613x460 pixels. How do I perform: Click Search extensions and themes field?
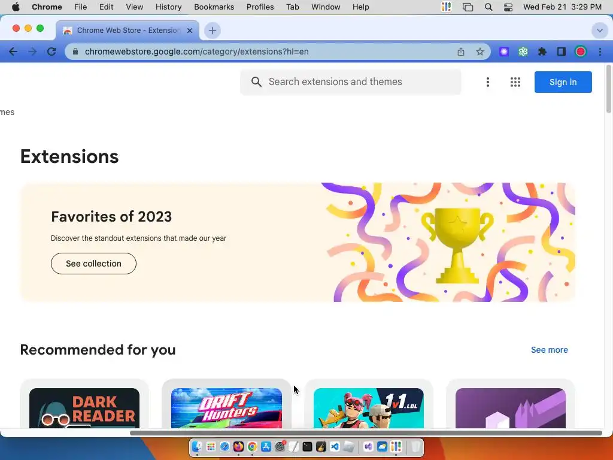tap(351, 81)
